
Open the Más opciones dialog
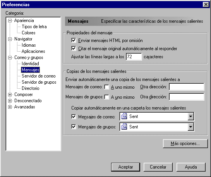click(185, 143)
